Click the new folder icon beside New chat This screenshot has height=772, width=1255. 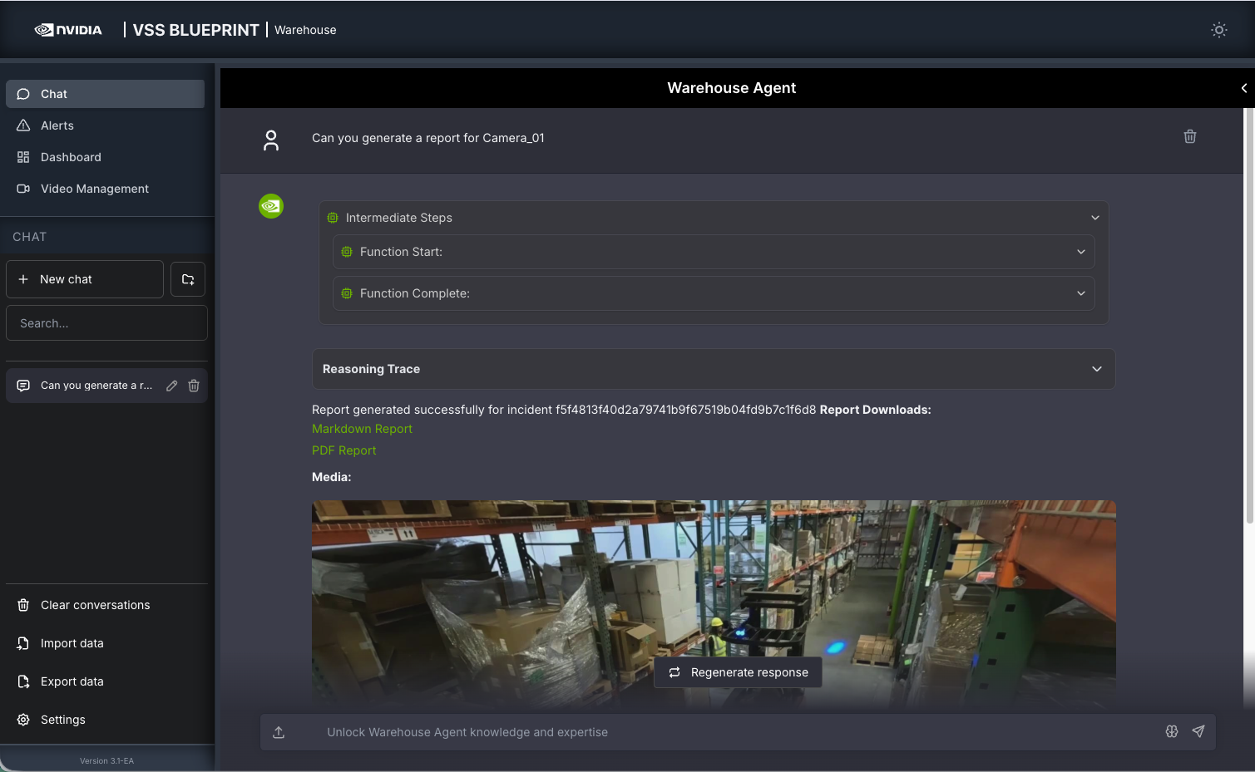188,279
